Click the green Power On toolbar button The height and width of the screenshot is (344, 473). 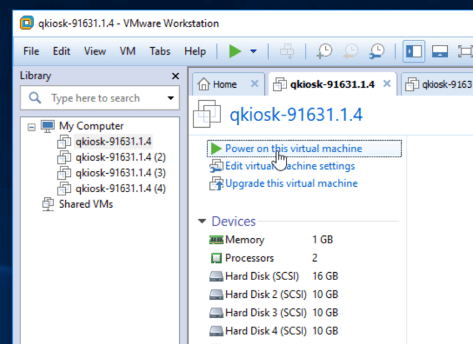click(235, 52)
